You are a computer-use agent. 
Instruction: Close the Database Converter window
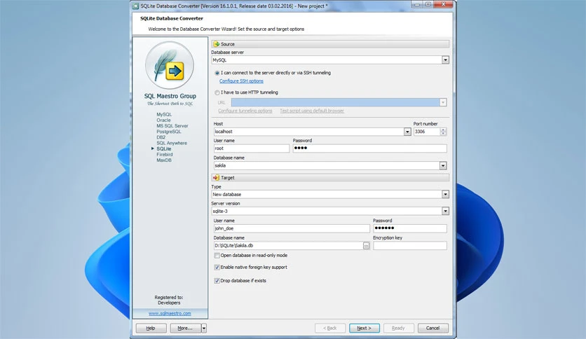(x=443, y=4)
